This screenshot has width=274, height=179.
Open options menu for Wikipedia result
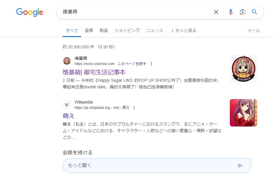click(x=134, y=108)
